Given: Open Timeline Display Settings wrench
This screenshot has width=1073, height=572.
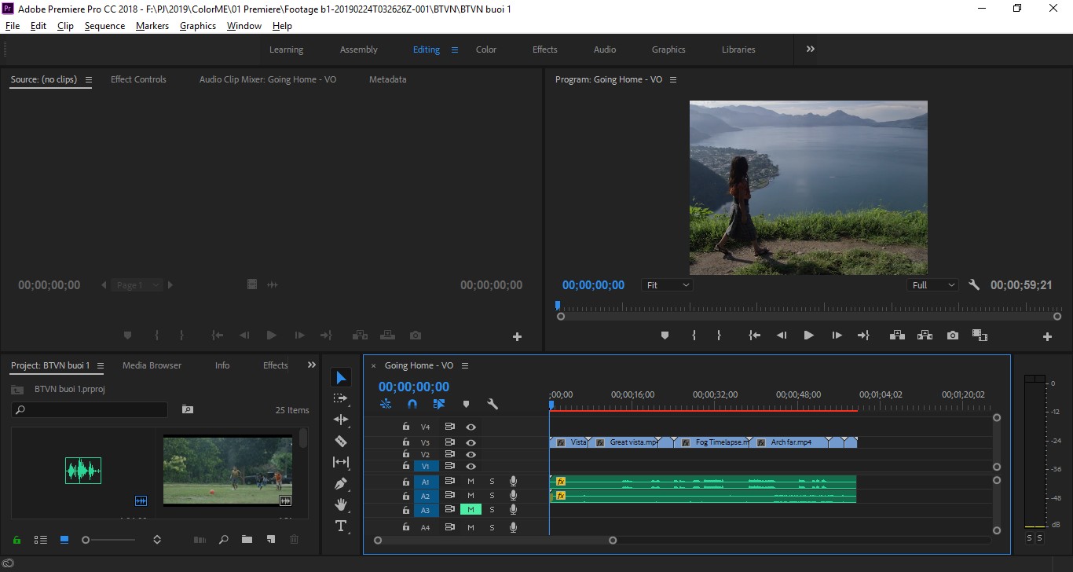Looking at the screenshot, I should coord(493,404).
